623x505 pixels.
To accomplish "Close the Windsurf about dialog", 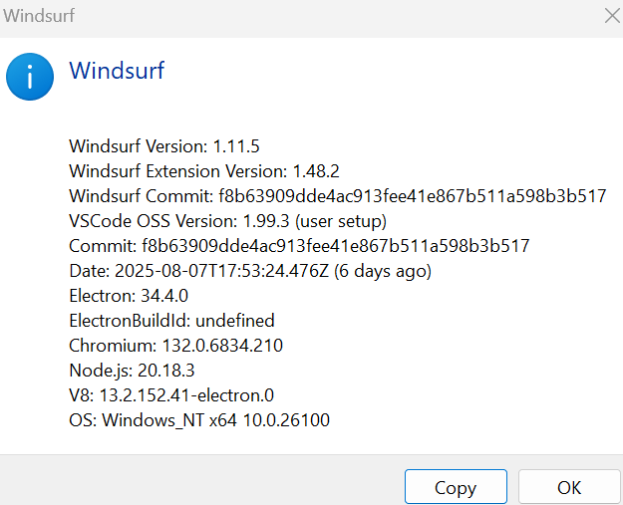I will tap(611, 15).
